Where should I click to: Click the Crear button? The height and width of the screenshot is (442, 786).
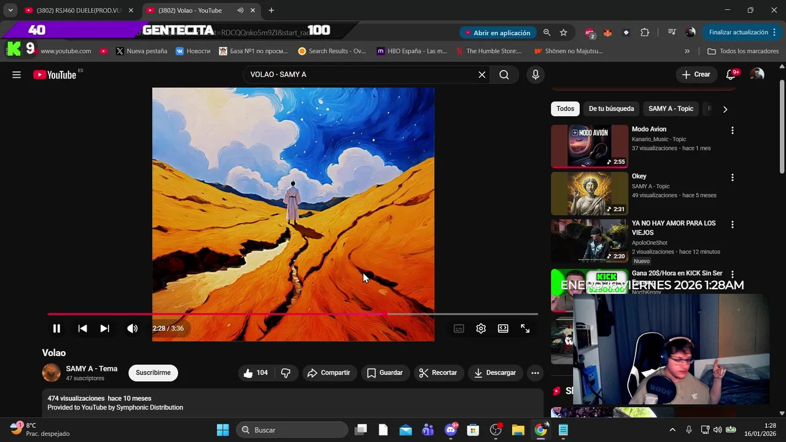click(x=696, y=74)
